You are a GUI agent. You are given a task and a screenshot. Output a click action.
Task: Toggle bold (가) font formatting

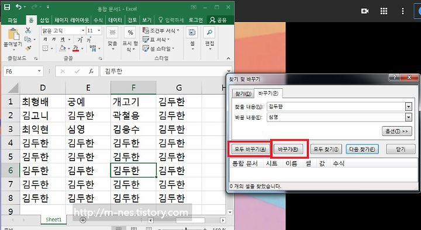click(45, 40)
